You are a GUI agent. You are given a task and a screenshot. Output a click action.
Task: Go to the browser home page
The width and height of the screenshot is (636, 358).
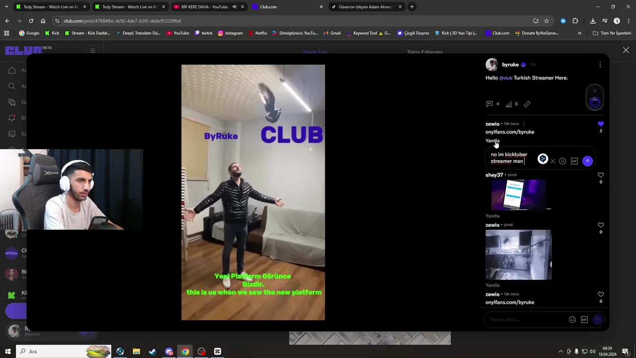(x=43, y=21)
